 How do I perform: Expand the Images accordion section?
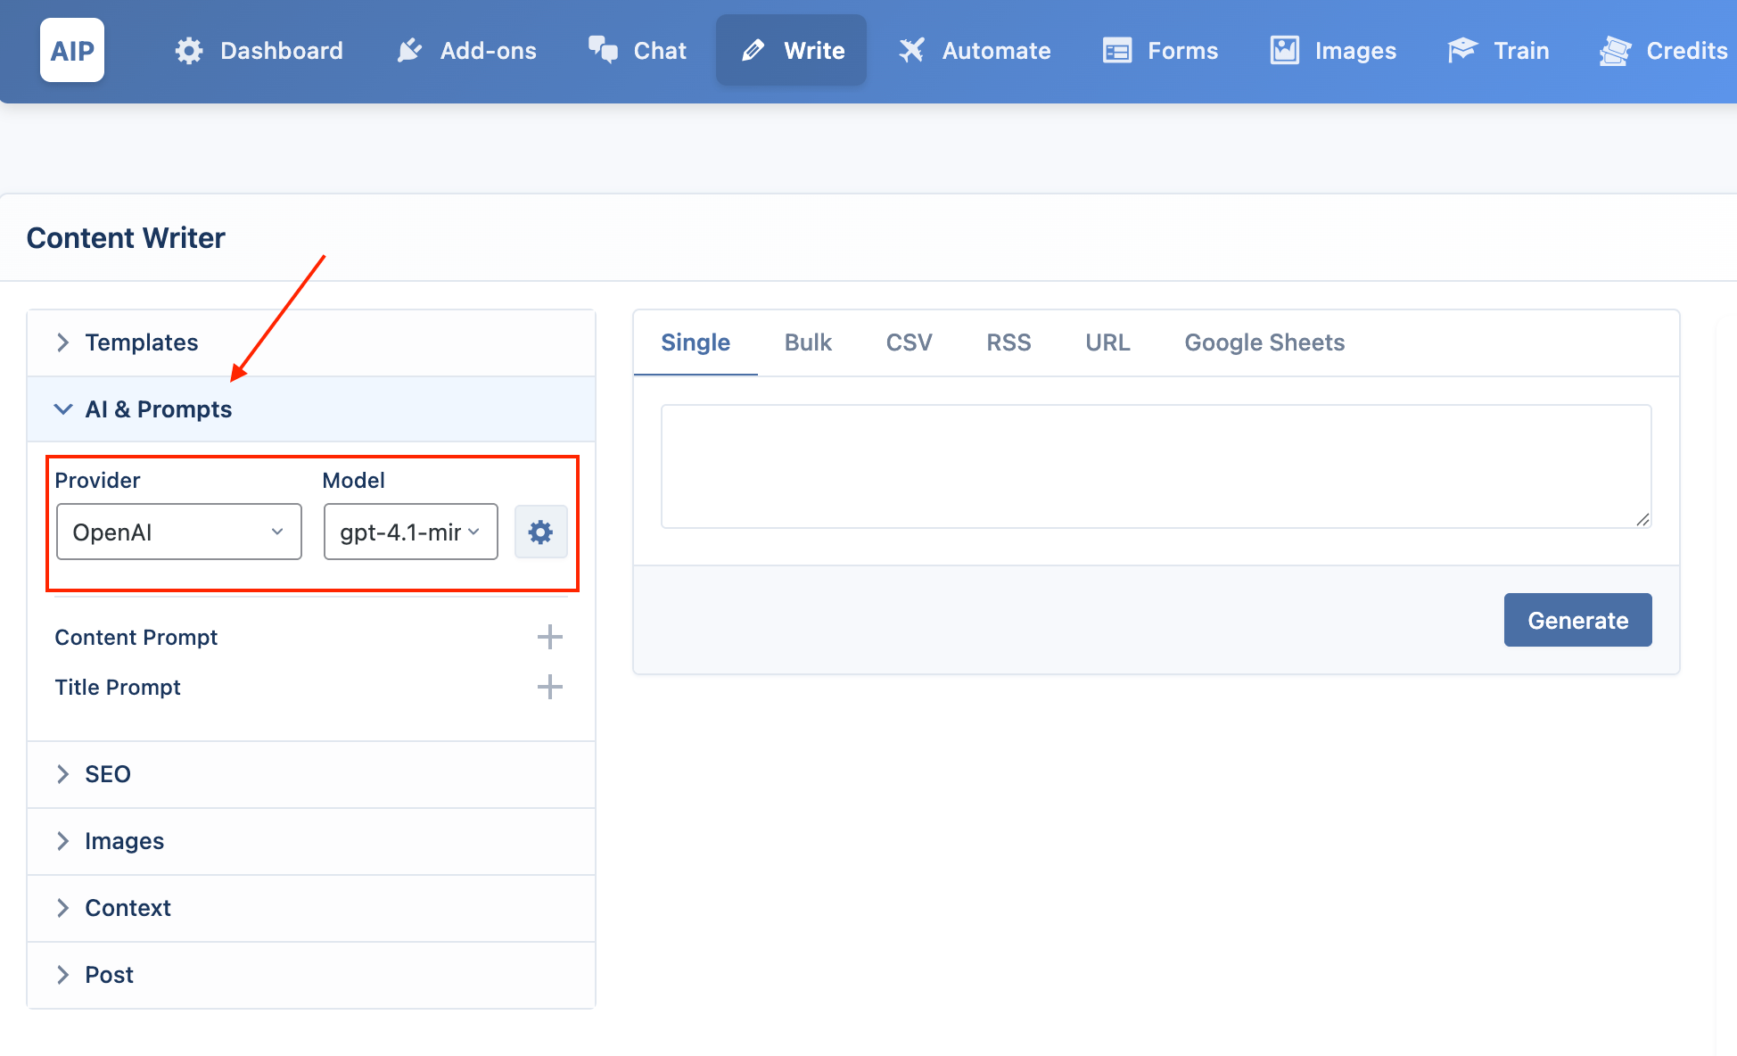pyautogui.click(x=311, y=841)
